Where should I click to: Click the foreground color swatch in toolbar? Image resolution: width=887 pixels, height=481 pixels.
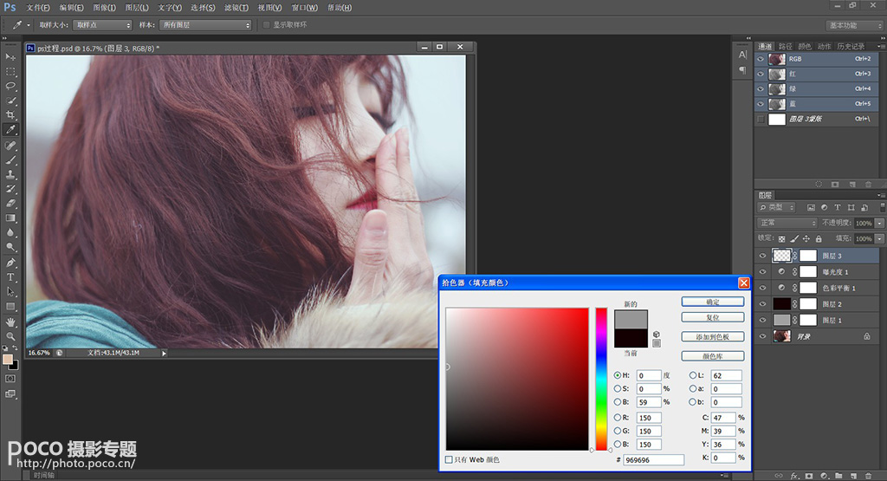tap(7, 360)
